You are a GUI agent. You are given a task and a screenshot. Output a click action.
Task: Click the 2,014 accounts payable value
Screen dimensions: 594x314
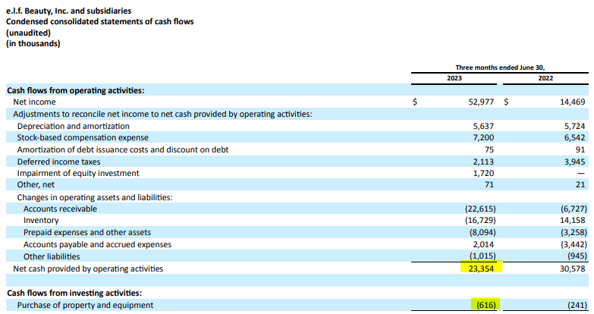(x=483, y=244)
